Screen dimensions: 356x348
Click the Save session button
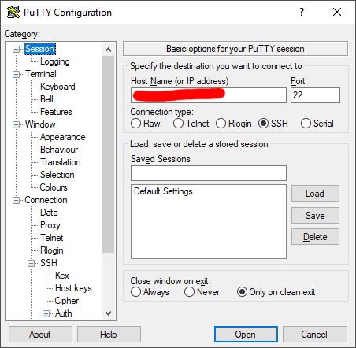[x=315, y=216]
